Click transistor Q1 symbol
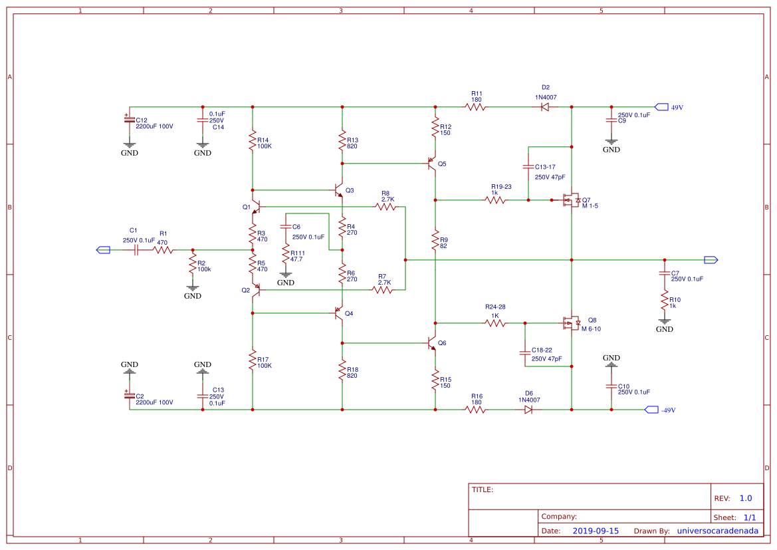The image size is (777, 550). coord(256,207)
